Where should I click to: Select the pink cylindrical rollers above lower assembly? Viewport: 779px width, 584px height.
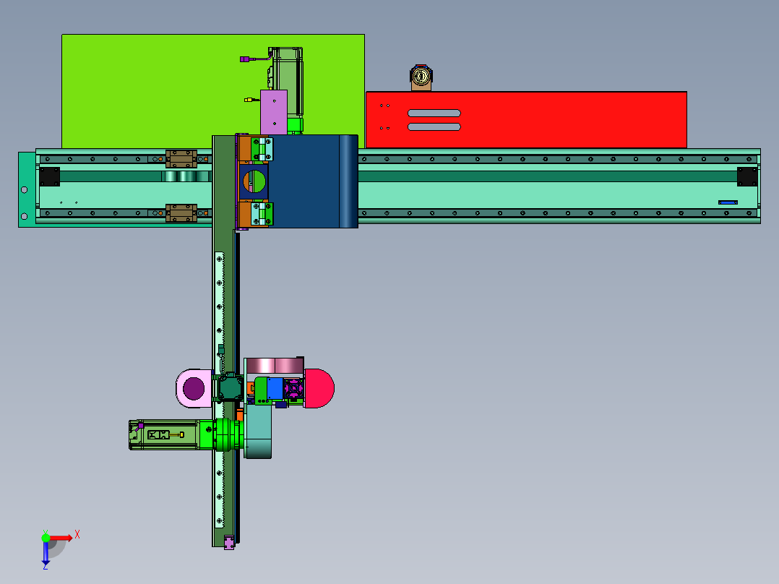[x=274, y=365]
